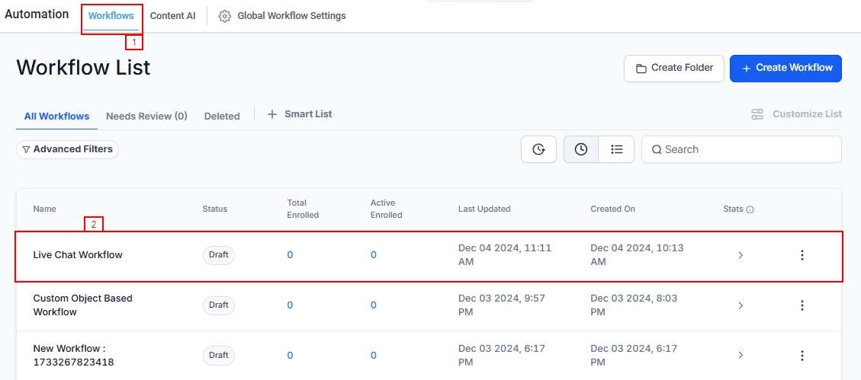
Task: Open three-dot menu for Custom Object Based Workflow
Action: (x=802, y=305)
